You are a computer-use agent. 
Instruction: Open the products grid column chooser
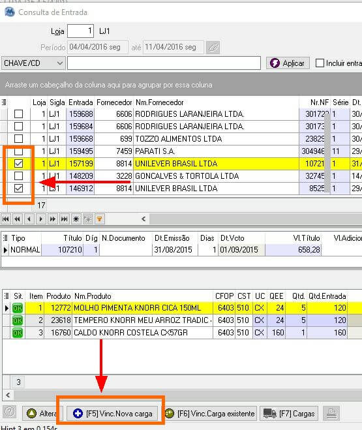pos(7,296)
